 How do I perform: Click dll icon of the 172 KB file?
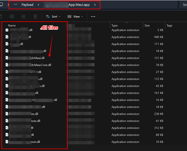[7, 79]
